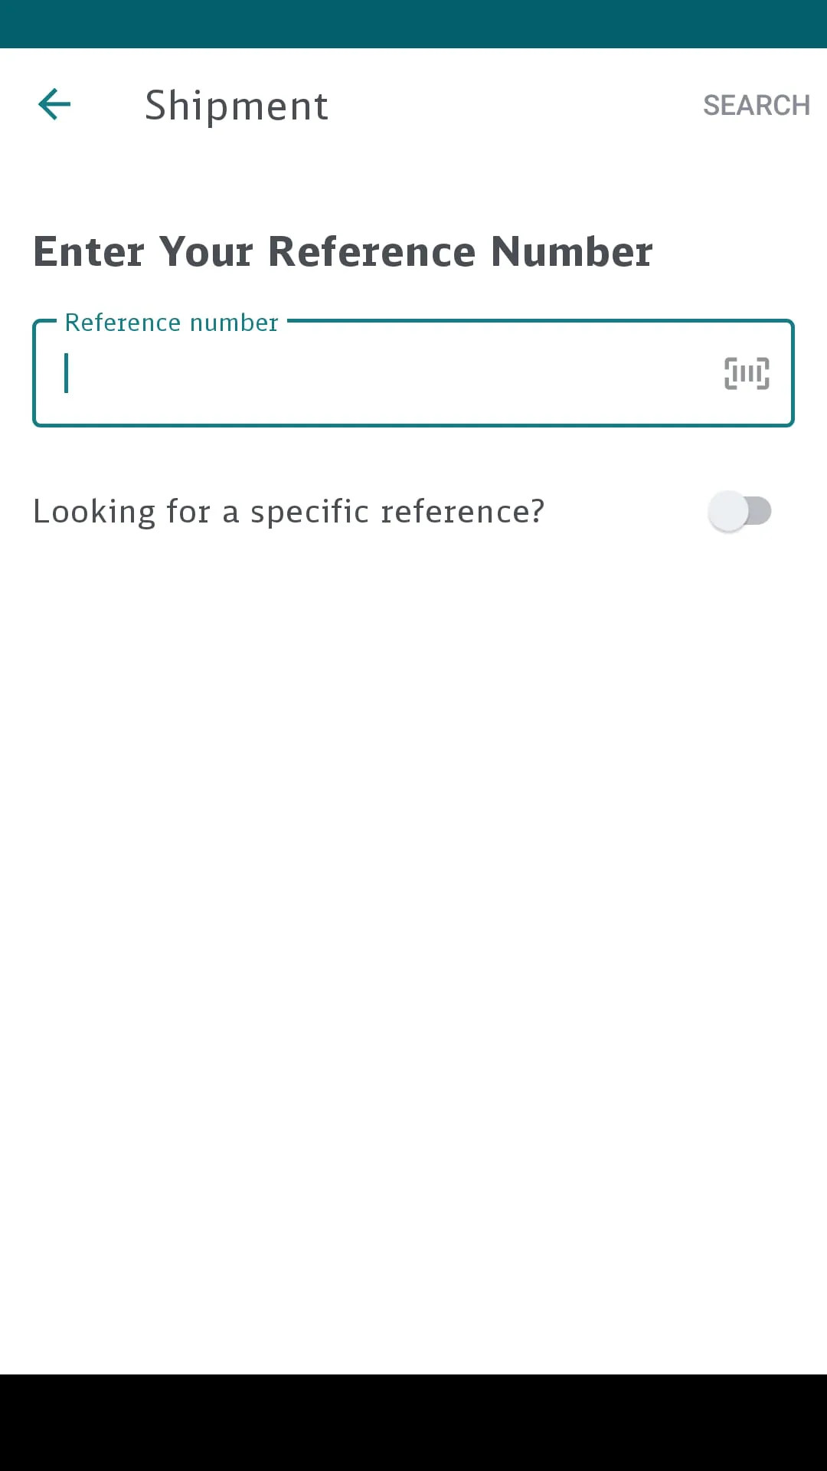827x1471 pixels.
Task: Submit the reference lookup with SEARCH
Action: [x=756, y=105]
